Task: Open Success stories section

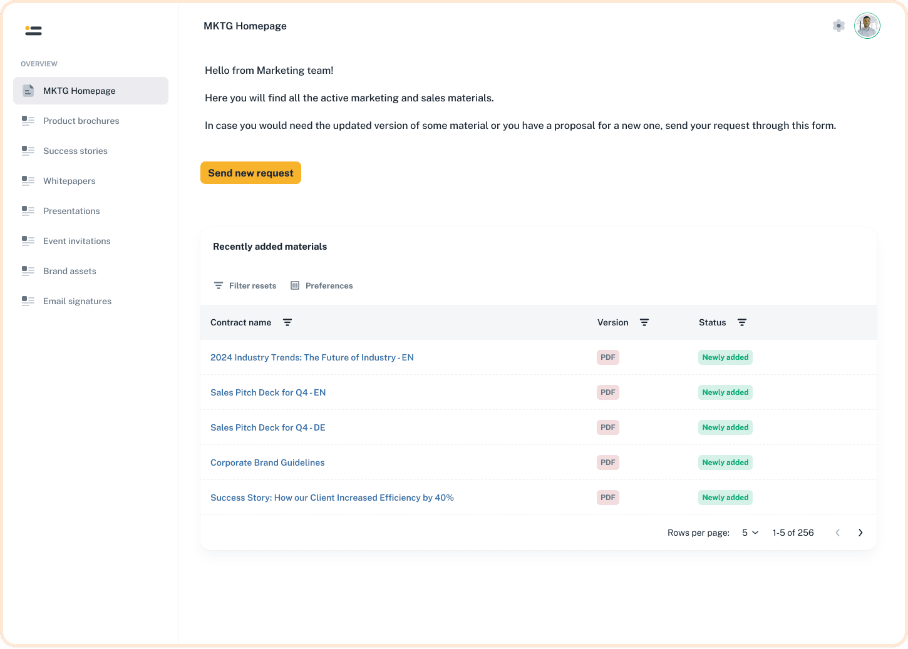Action: point(91,151)
